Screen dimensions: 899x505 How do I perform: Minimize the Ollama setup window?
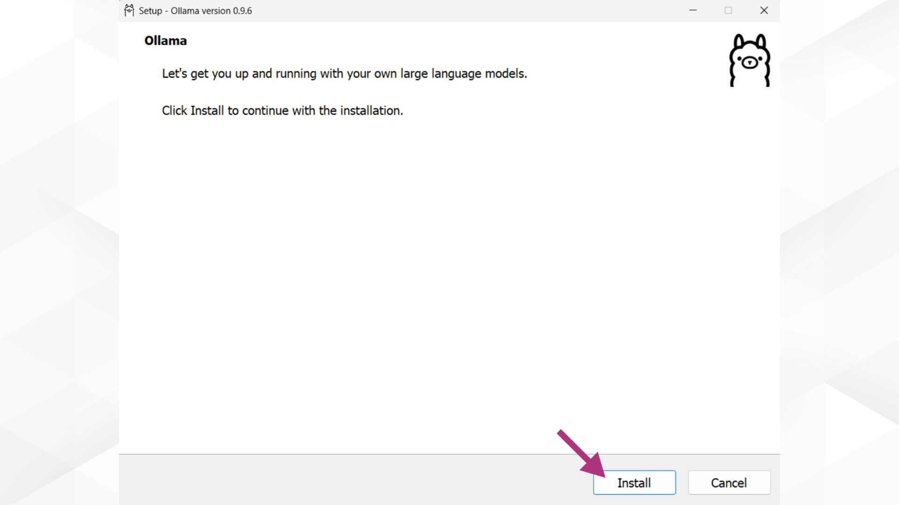pos(693,10)
